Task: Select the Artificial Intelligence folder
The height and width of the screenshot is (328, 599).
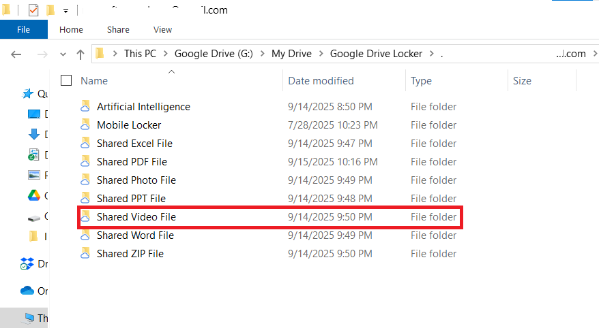Action: click(143, 107)
